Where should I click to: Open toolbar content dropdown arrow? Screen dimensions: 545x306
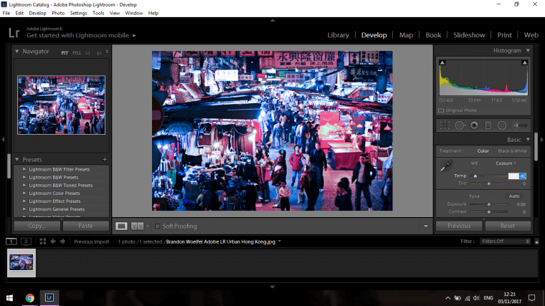426,226
